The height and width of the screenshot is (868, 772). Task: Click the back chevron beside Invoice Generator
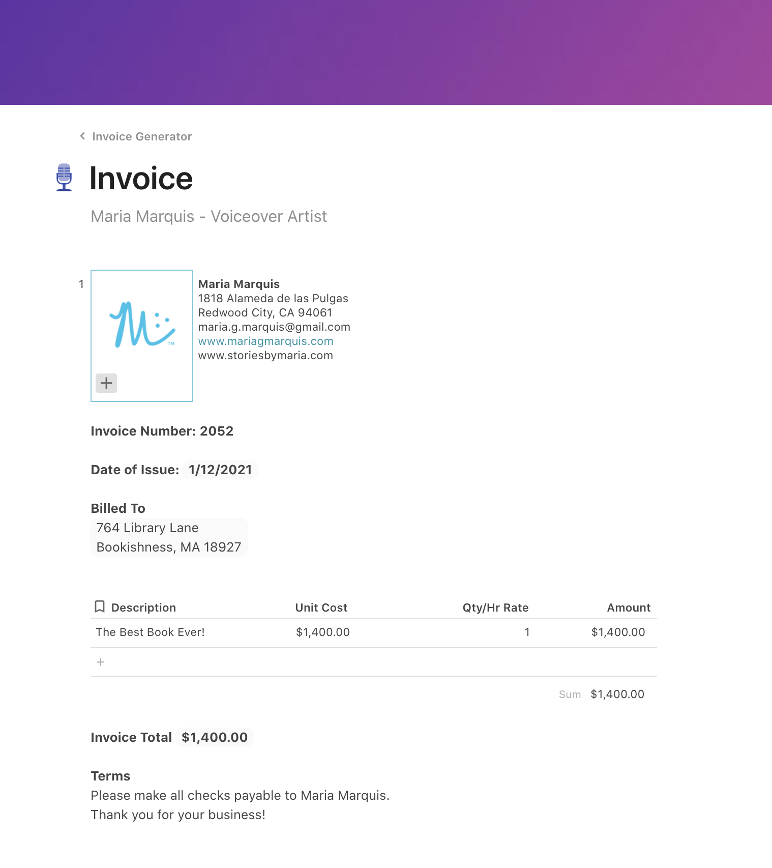point(82,136)
